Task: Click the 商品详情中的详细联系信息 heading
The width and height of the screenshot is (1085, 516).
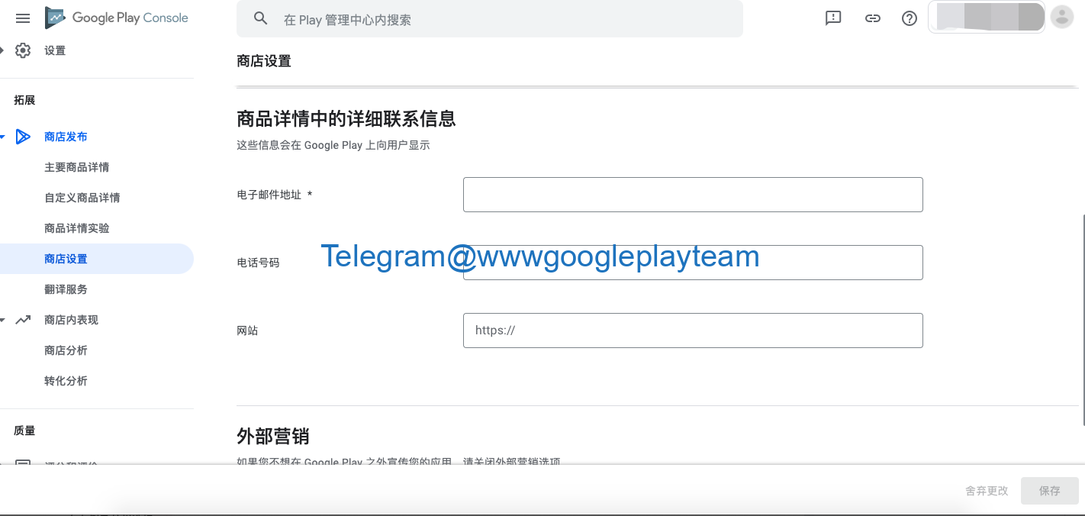Action: 346,119
